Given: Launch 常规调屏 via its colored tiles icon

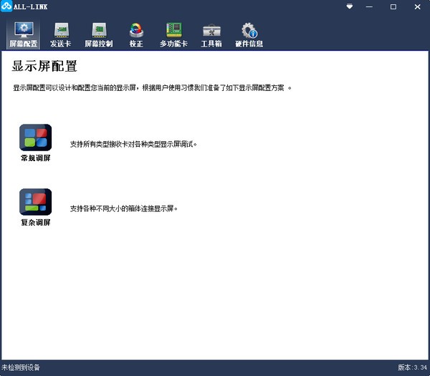Looking at the screenshot, I should 35,137.
